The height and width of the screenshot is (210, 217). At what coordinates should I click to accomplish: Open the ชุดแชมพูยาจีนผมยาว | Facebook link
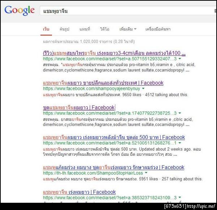(79, 108)
